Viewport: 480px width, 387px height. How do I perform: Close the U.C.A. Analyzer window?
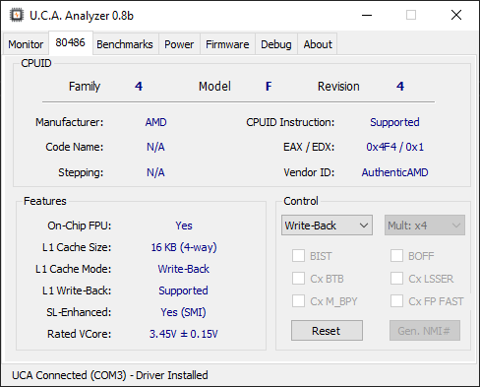(x=456, y=15)
